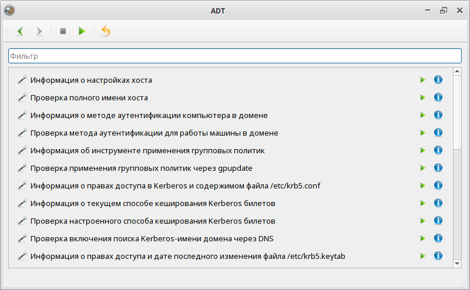Run 'Информация о настройках хоста' test

click(422, 80)
